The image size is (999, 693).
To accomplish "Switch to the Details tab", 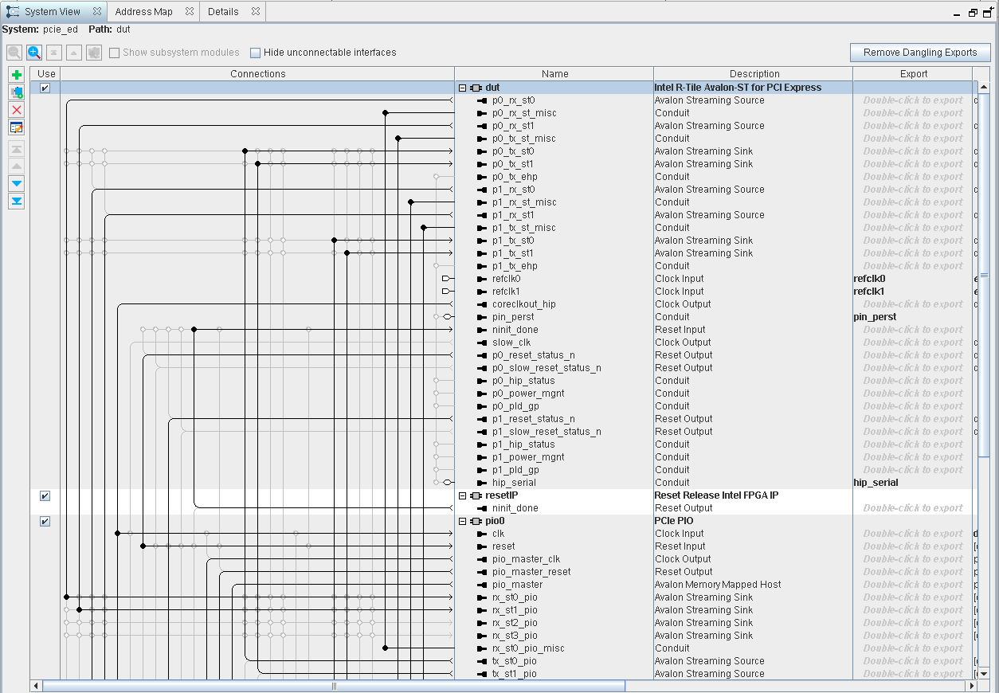I will point(223,12).
